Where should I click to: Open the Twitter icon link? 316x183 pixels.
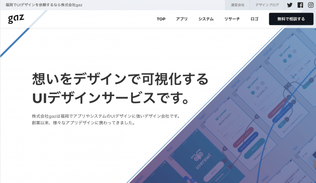(290, 5)
